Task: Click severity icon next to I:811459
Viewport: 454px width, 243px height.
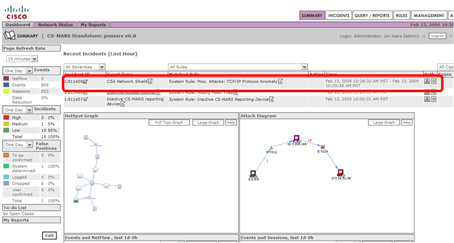Action: (x=85, y=82)
